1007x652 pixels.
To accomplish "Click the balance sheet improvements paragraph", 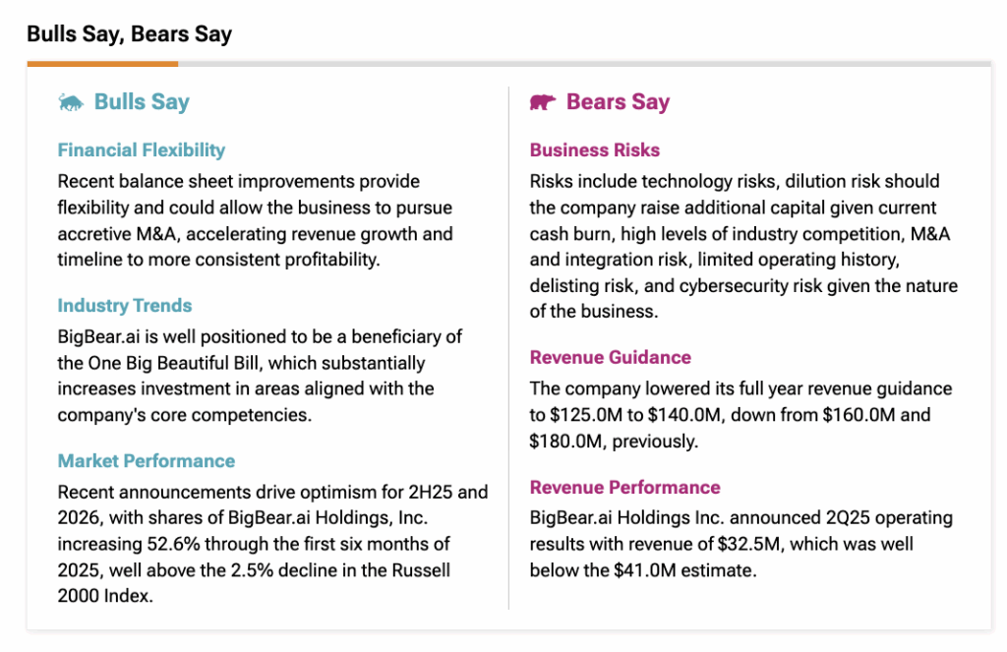I will (x=256, y=220).
